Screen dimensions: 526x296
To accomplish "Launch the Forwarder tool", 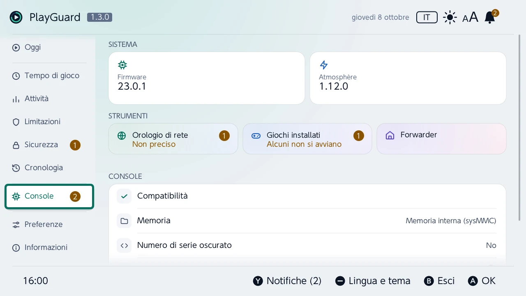I will (441, 139).
